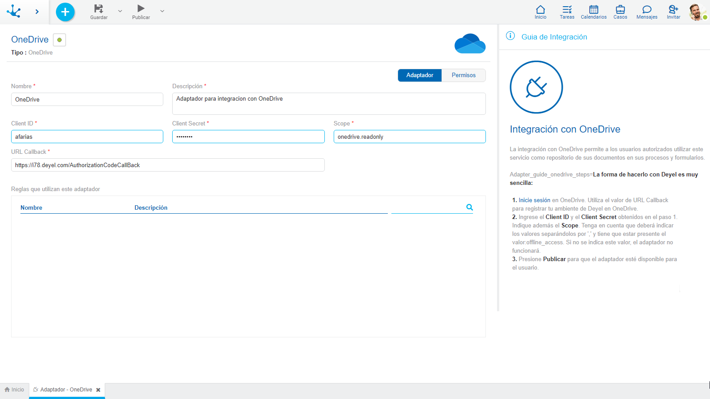Expand the side menu chevron
Image resolution: width=710 pixels, height=399 pixels.
point(37,12)
